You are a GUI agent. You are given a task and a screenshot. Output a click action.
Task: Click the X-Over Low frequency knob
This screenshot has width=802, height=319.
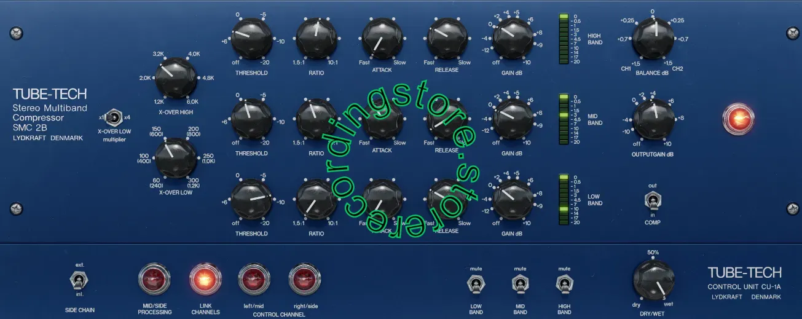(176, 158)
